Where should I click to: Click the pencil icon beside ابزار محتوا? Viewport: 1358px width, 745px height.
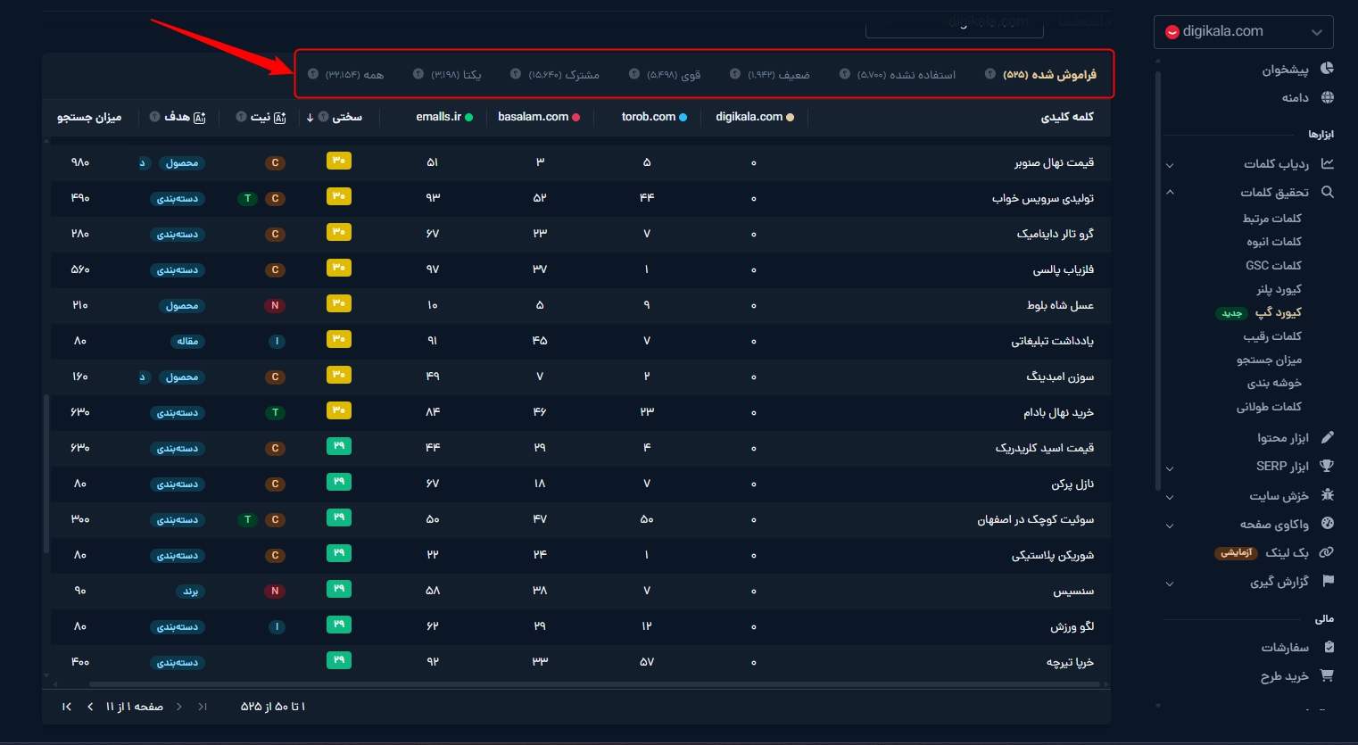click(x=1327, y=437)
